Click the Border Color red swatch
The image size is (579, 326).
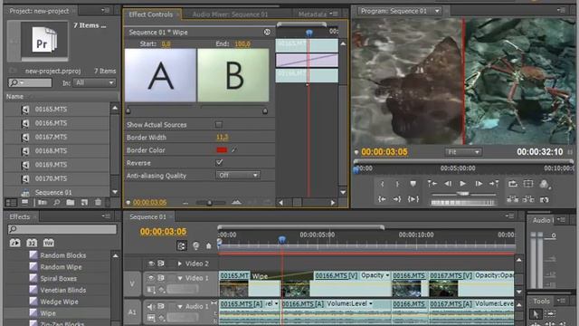tap(222, 149)
